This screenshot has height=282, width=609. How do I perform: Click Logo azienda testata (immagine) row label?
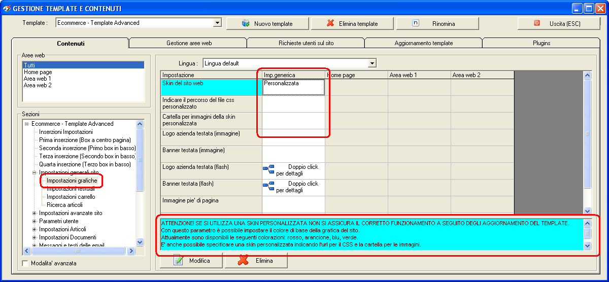(211, 137)
